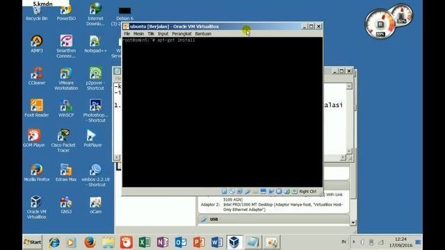Select the Cisco Packet Tracer desktop shortcut
The image size is (445, 250).
tap(63, 140)
